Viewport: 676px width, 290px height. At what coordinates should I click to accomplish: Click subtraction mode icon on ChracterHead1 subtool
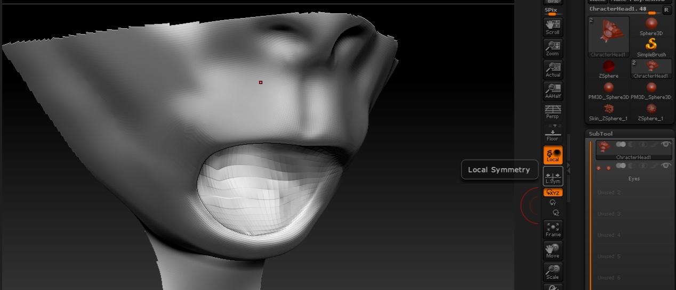(x=631, y=144)
